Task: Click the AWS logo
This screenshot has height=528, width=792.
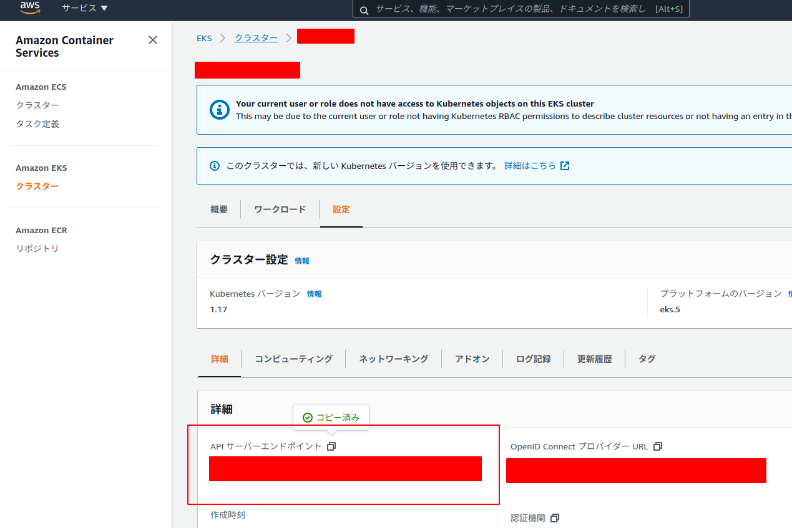Action: [x=29, y=7]
